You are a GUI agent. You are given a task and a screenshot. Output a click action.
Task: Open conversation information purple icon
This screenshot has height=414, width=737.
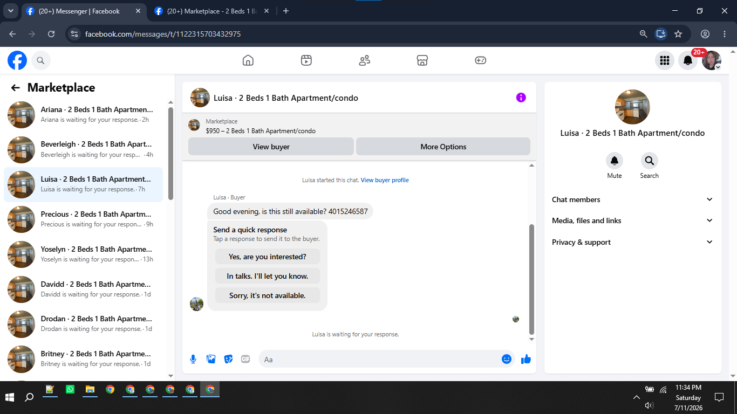pos(521,98)
